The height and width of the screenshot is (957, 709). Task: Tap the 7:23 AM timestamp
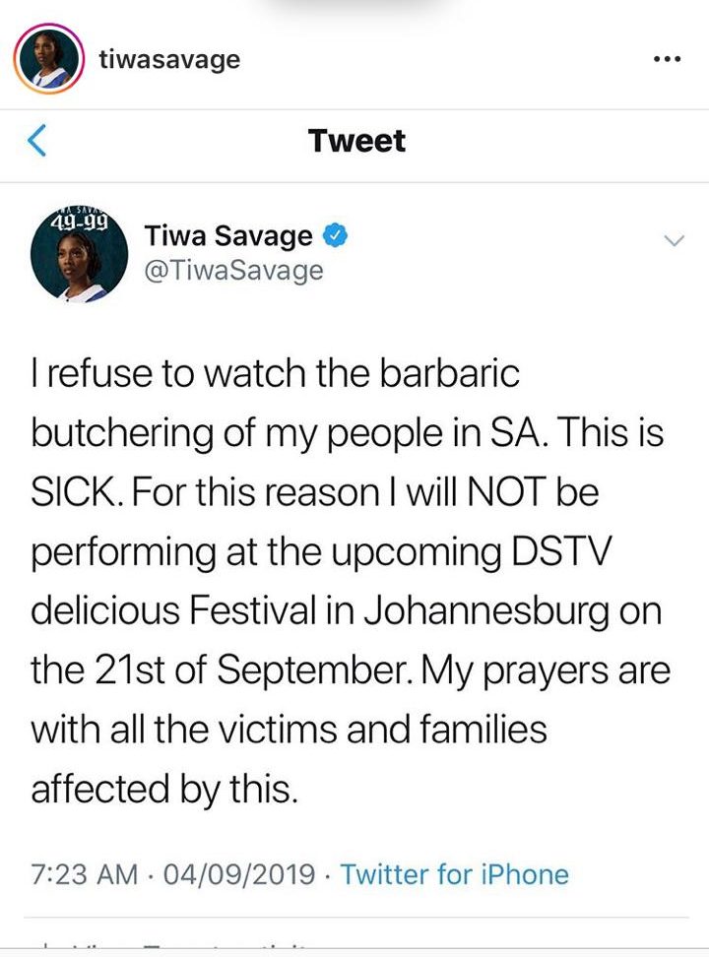coord(85,874)
